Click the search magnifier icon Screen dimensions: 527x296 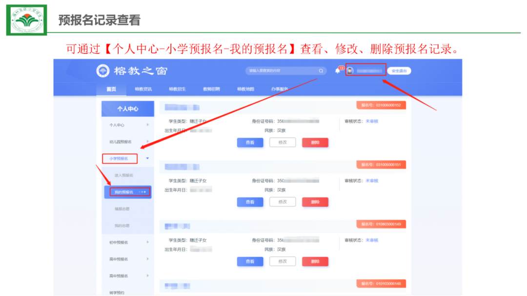tap(321, 71)
